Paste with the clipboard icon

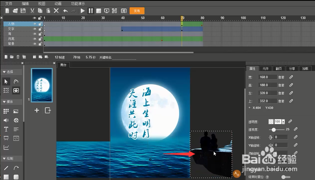coord(48,11)
